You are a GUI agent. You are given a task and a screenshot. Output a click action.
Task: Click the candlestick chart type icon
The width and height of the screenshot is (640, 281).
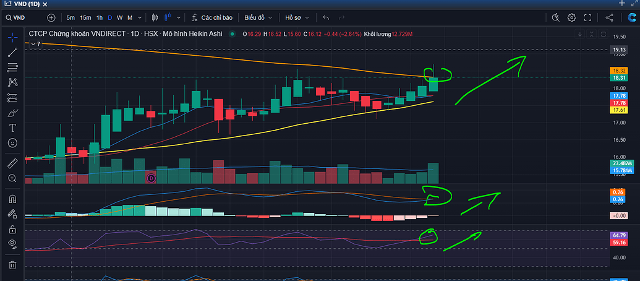coord(155,17)
